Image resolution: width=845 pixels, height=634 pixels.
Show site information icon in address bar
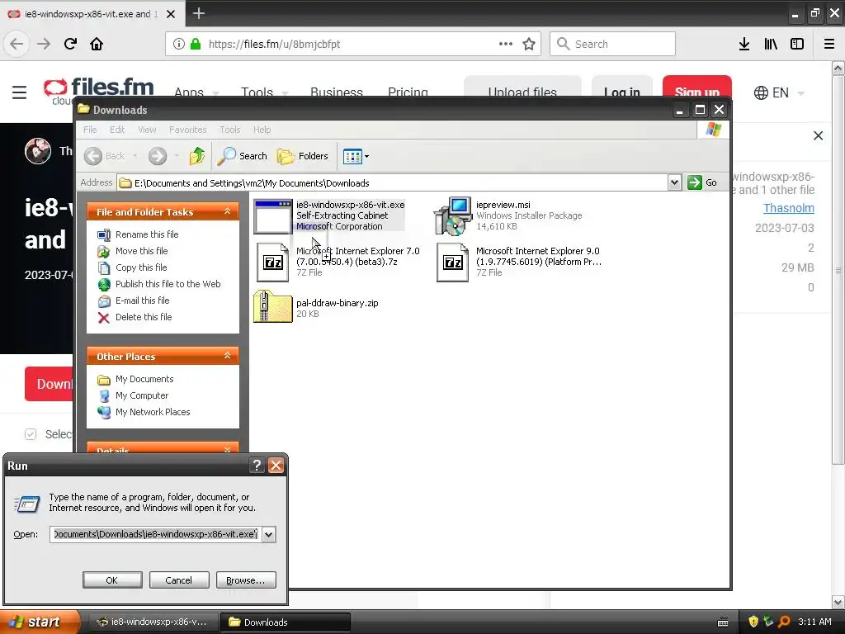pyautogui.click(x=178, y=44)
